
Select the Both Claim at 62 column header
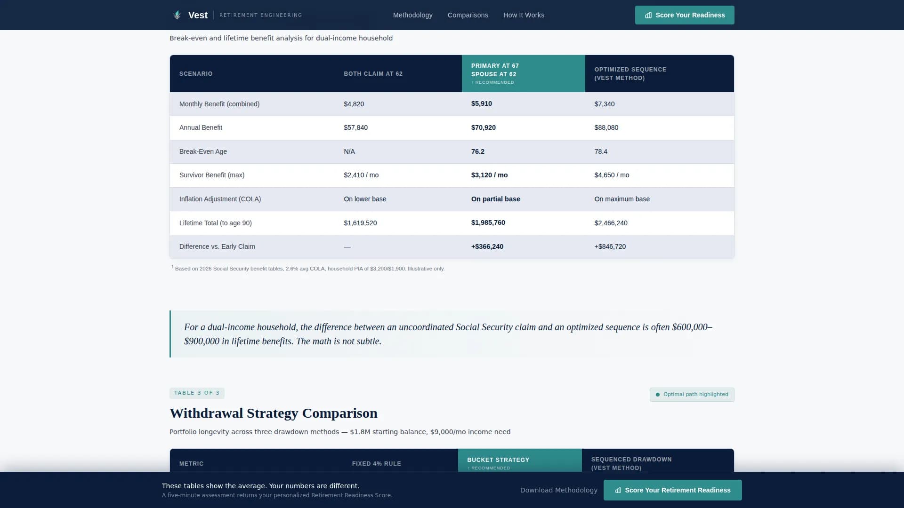[373, 73]
